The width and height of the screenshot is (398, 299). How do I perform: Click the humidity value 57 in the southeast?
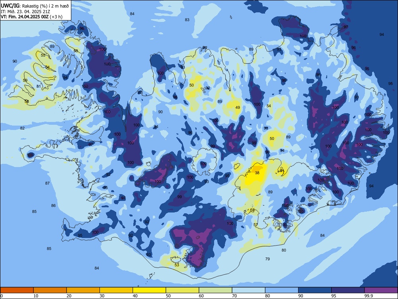(x=256, y=225)
